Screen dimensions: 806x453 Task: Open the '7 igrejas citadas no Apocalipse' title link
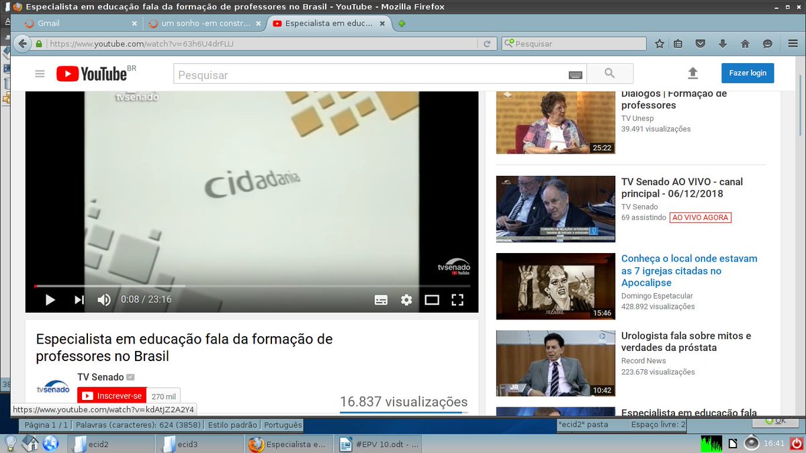click(689, 270)
